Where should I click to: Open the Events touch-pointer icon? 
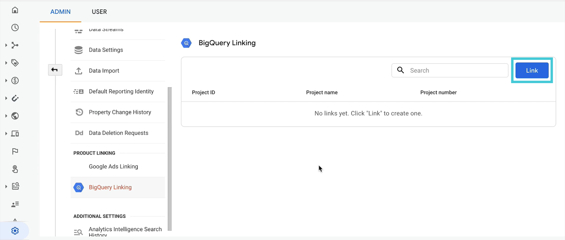(x=15, y=169)
